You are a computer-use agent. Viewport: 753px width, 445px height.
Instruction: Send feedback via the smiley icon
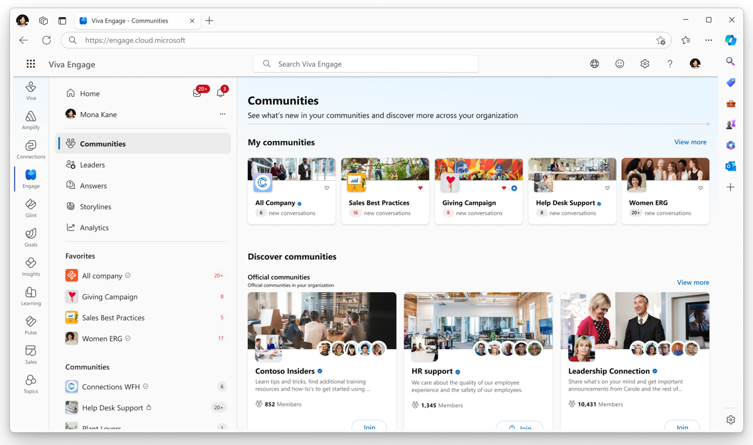(x=620, y=64)
